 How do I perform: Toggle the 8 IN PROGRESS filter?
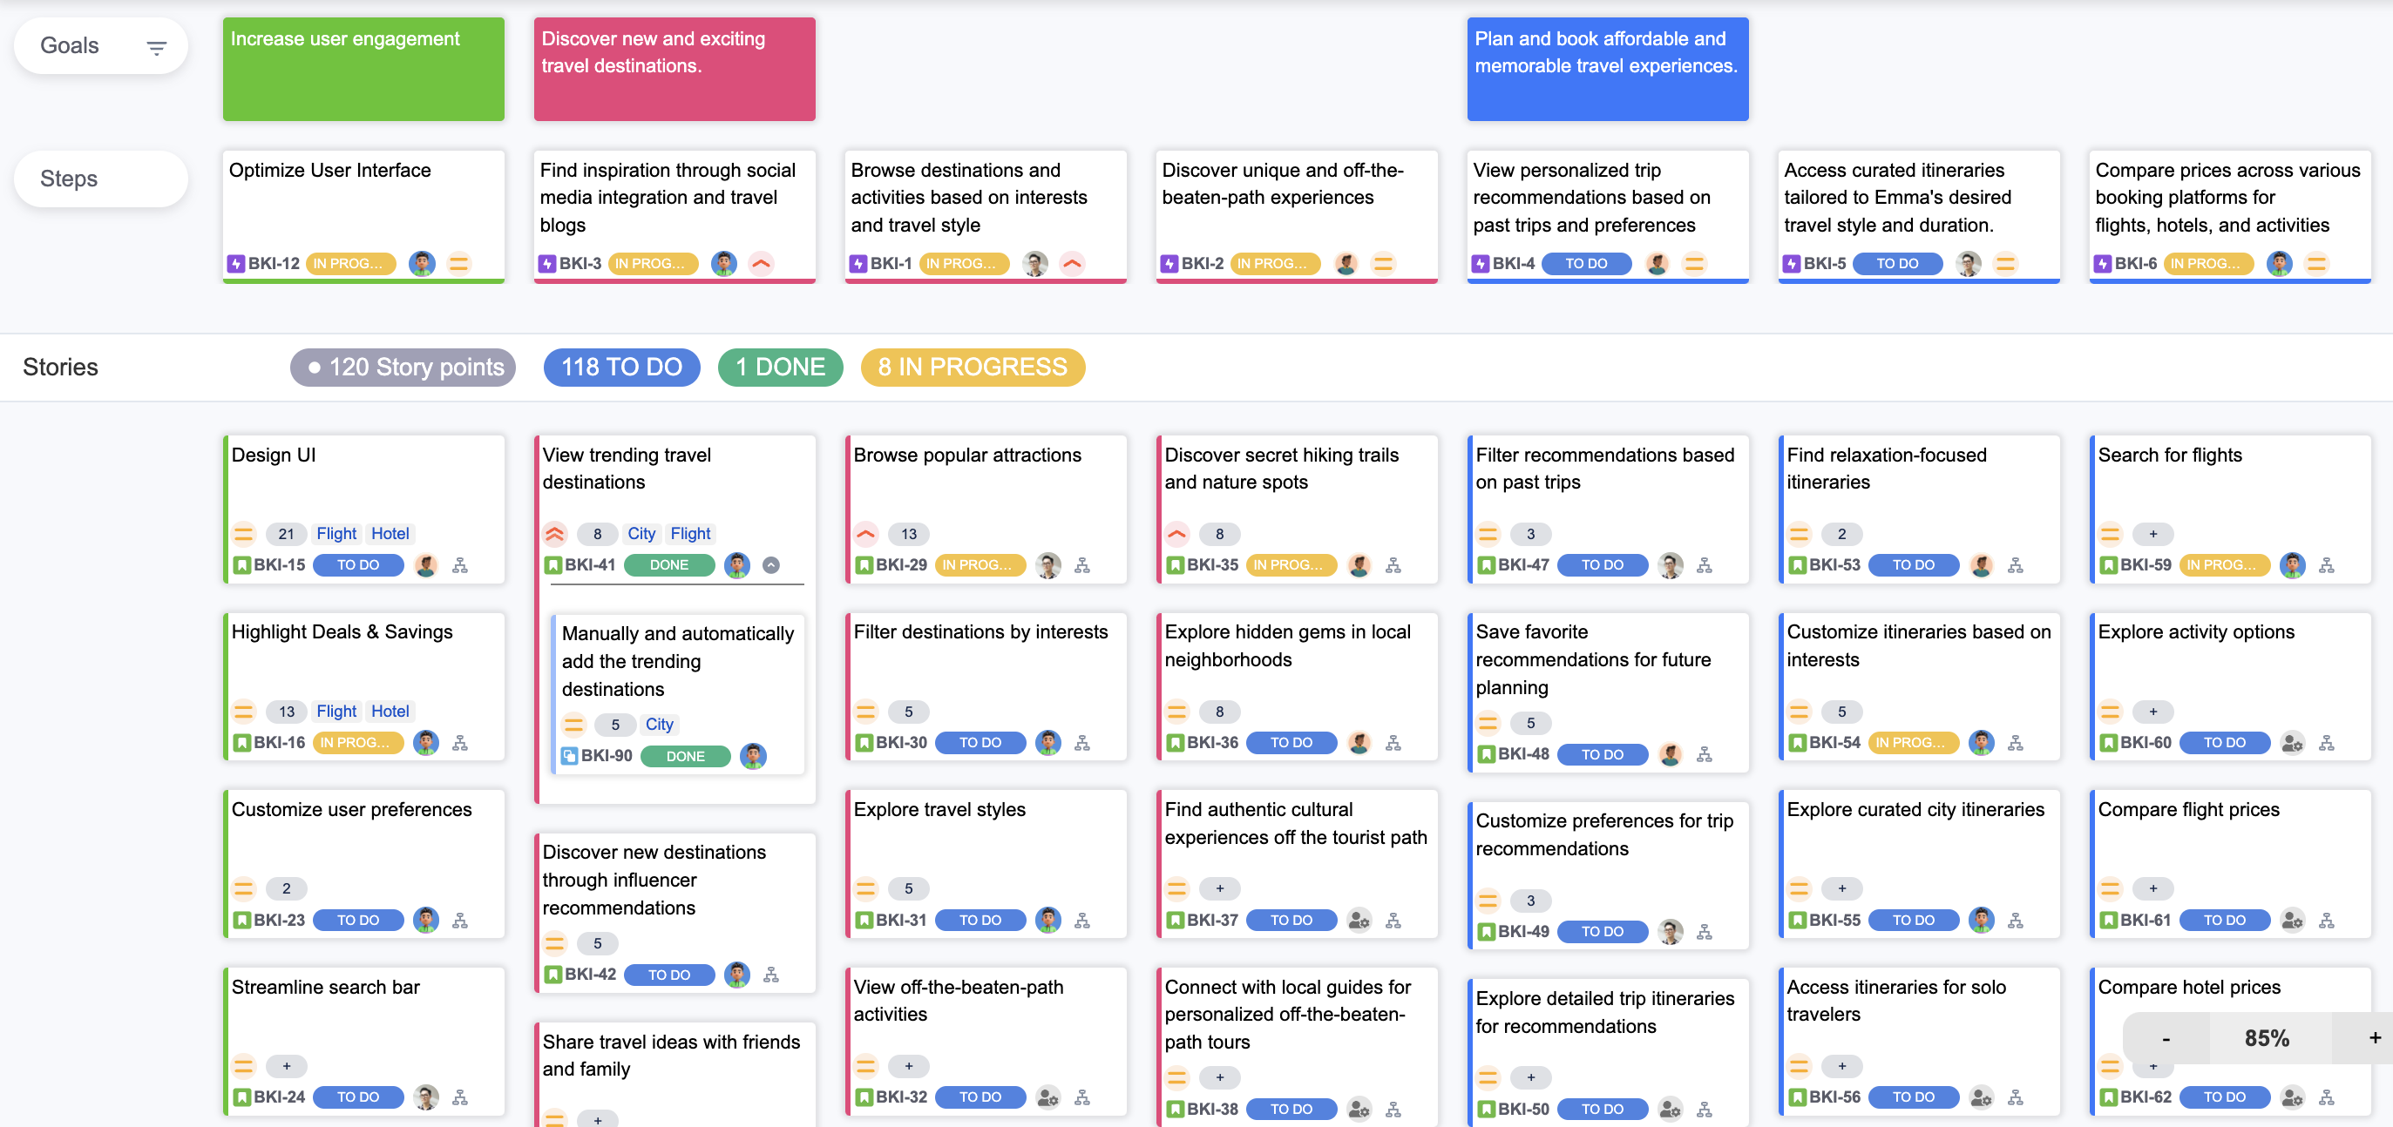pyautogui.click(x=972, y=367)
